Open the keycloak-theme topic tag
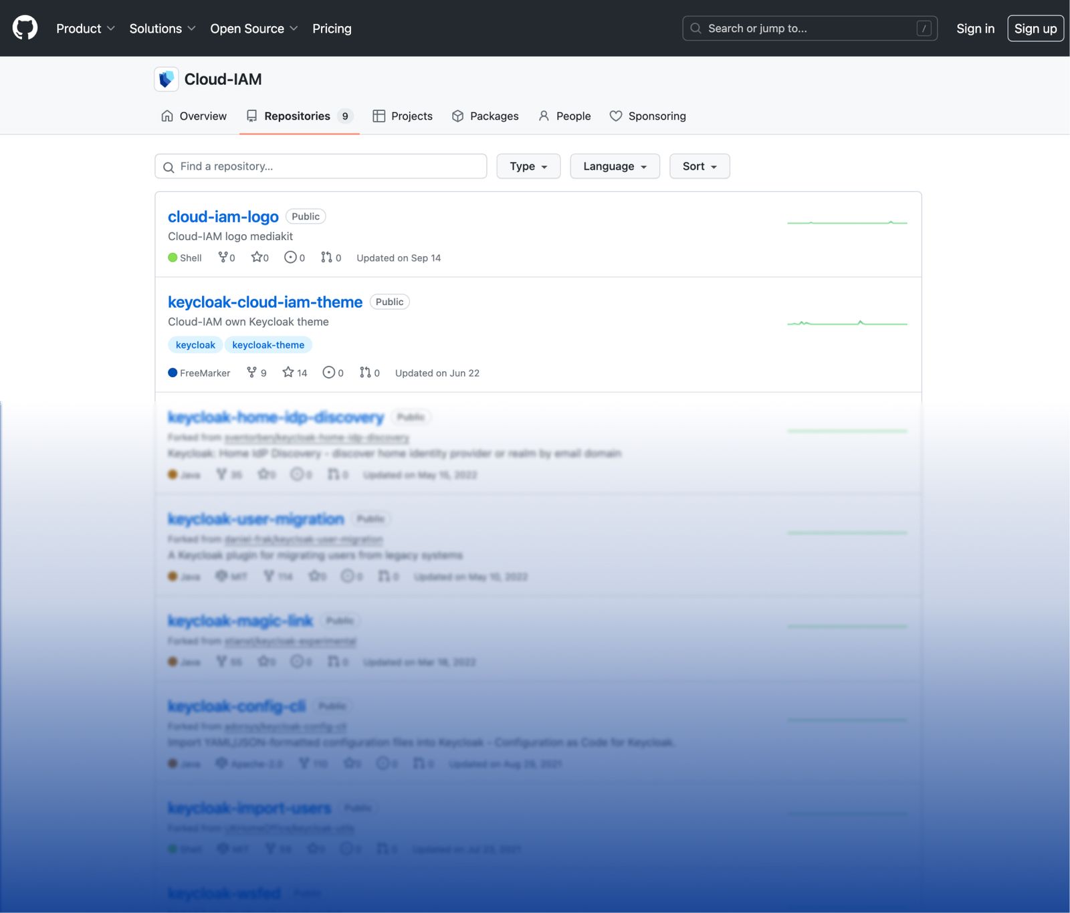The width and height of the screenshot is (1070, 913). coord(268,344)
